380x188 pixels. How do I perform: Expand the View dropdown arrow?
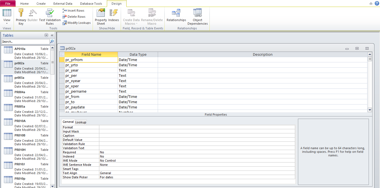(7, 24)
